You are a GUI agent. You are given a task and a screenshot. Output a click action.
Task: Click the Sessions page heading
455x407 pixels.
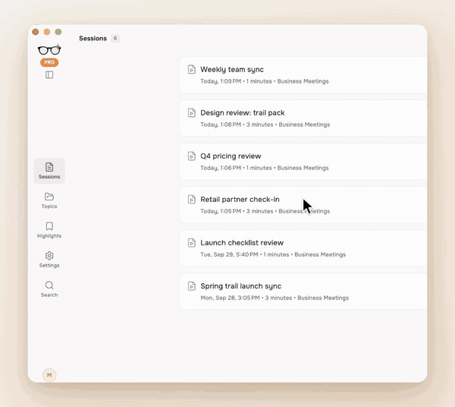pyautogui.click(x=93, y=39)
